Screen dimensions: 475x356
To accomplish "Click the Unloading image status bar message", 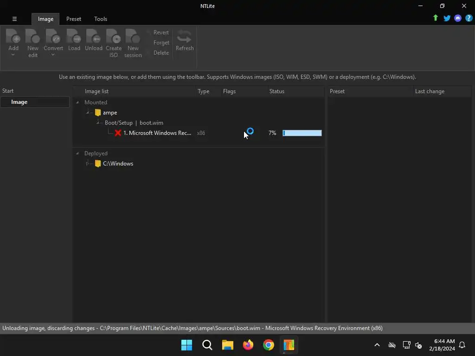I will tap(193, 328).
